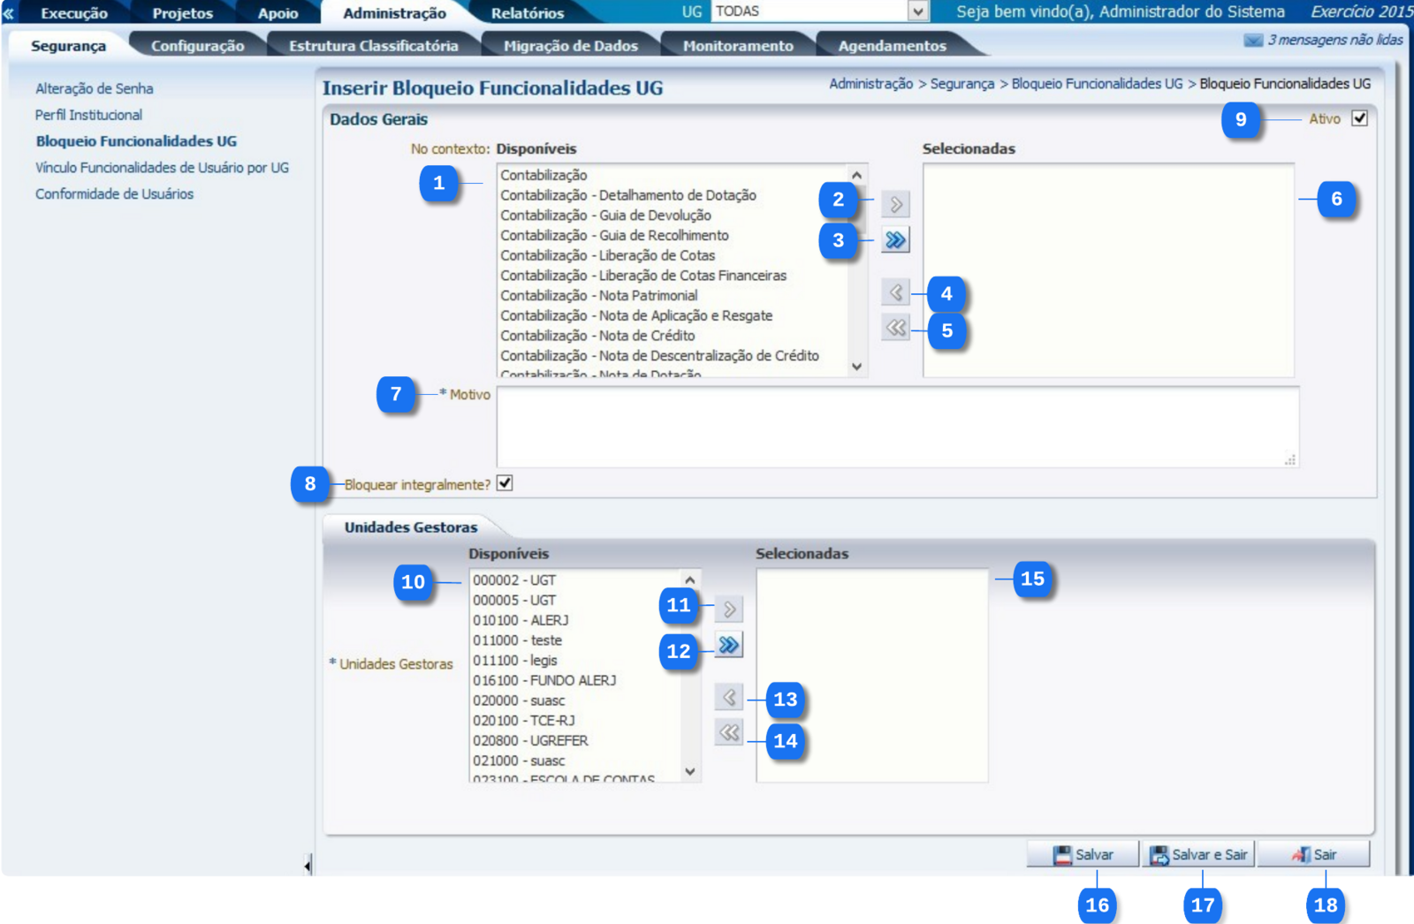Viewport: 1414px width, 924px height.
Task: Collapse top menu with double chevron
Action: coord(9,13)
